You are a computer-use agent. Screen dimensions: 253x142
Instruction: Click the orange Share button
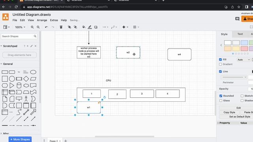pos(247,19)
